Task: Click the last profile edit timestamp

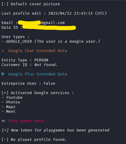Action: [77, 13]
